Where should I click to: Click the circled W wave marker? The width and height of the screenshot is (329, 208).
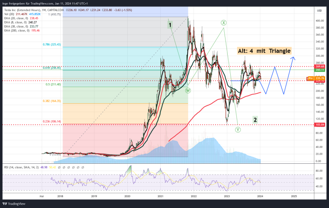pyautogui.click(x=188, y=90)
